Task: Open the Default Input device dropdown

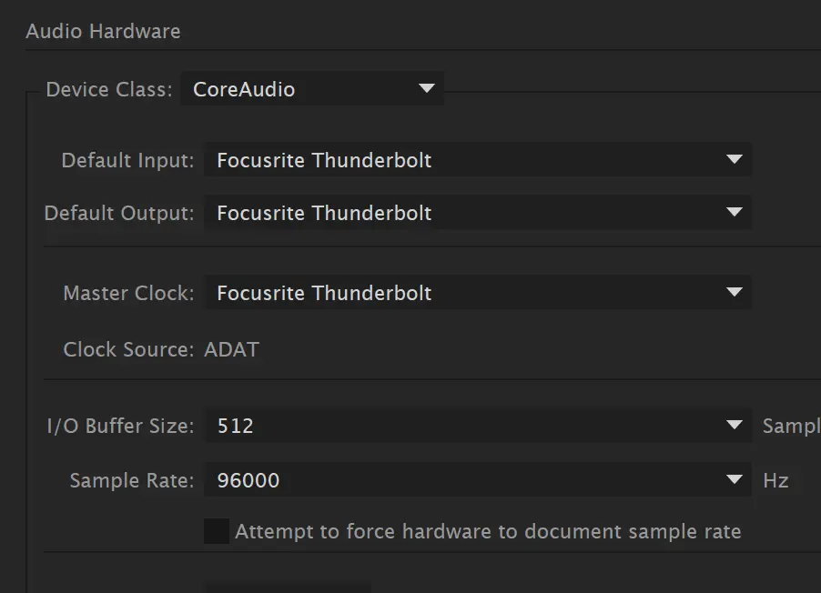Action: [478, 160]
